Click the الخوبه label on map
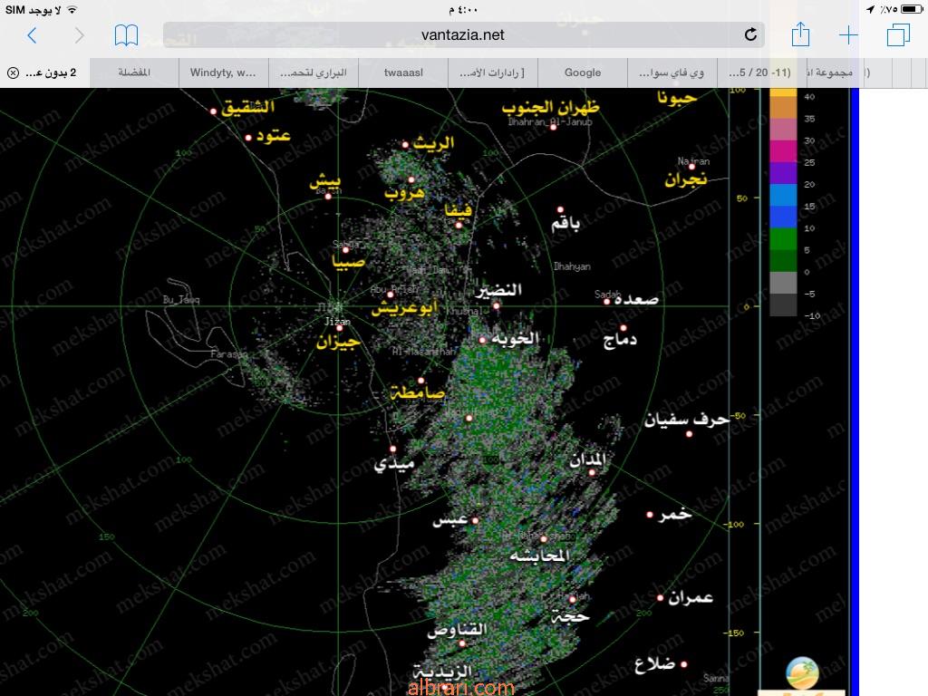The height and width of the screenshot is (696, 928). (x=516, y=339)
